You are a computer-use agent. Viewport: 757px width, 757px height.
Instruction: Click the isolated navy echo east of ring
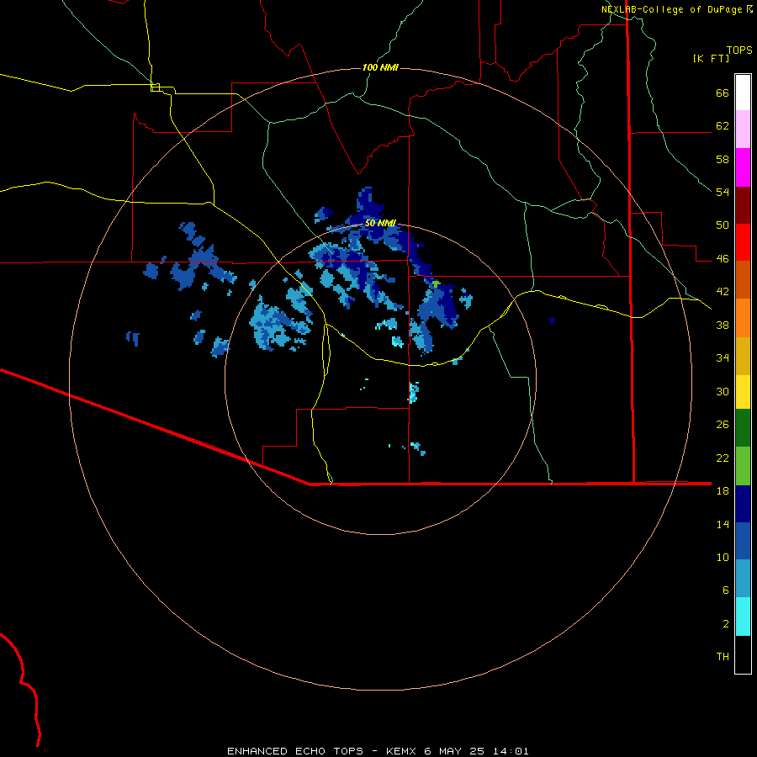pyautogui.click(x=552, y=321)
